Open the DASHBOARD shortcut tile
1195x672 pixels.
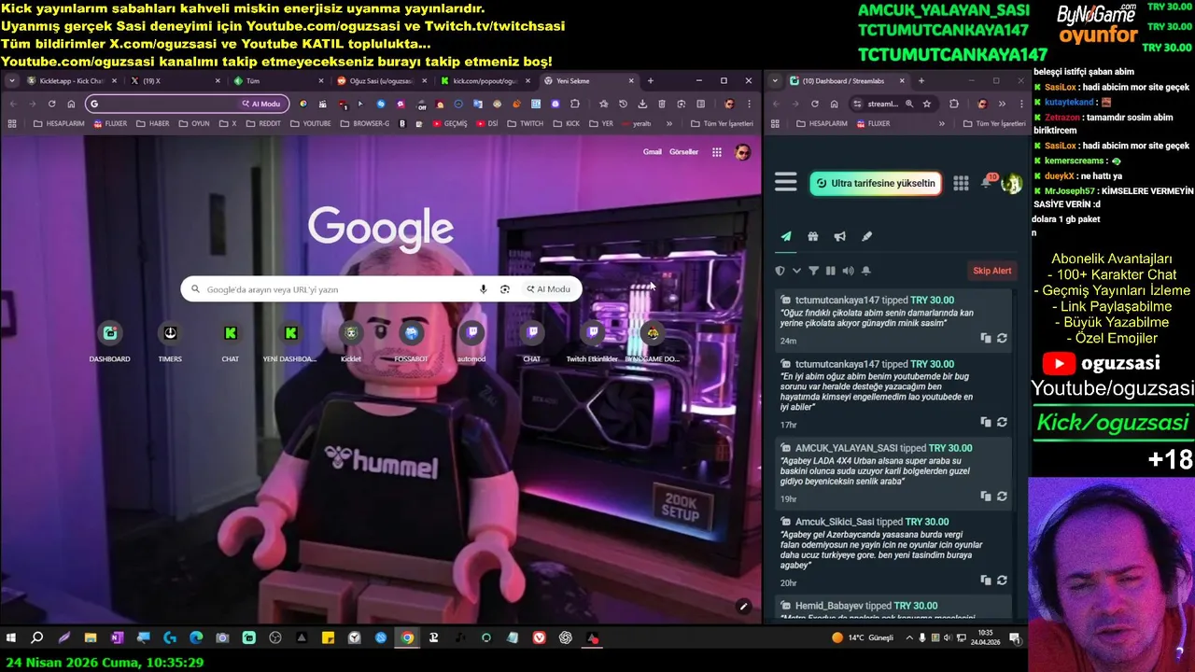[109, 342]
